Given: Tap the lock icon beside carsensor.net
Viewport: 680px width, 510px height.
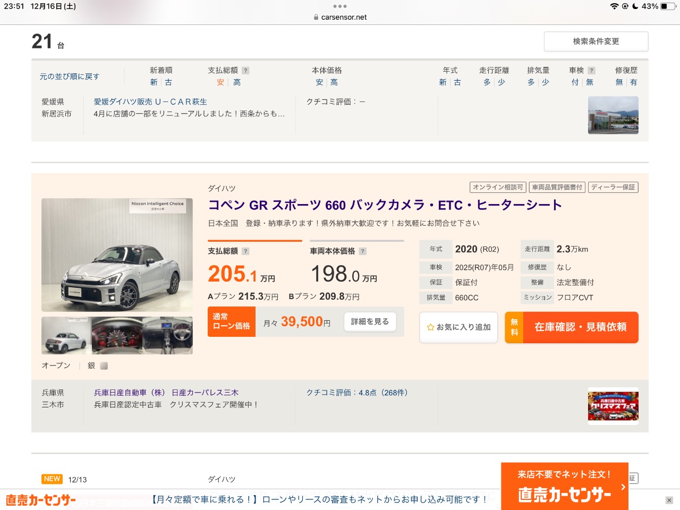Looking at the screenshot, I should (317, 17).
